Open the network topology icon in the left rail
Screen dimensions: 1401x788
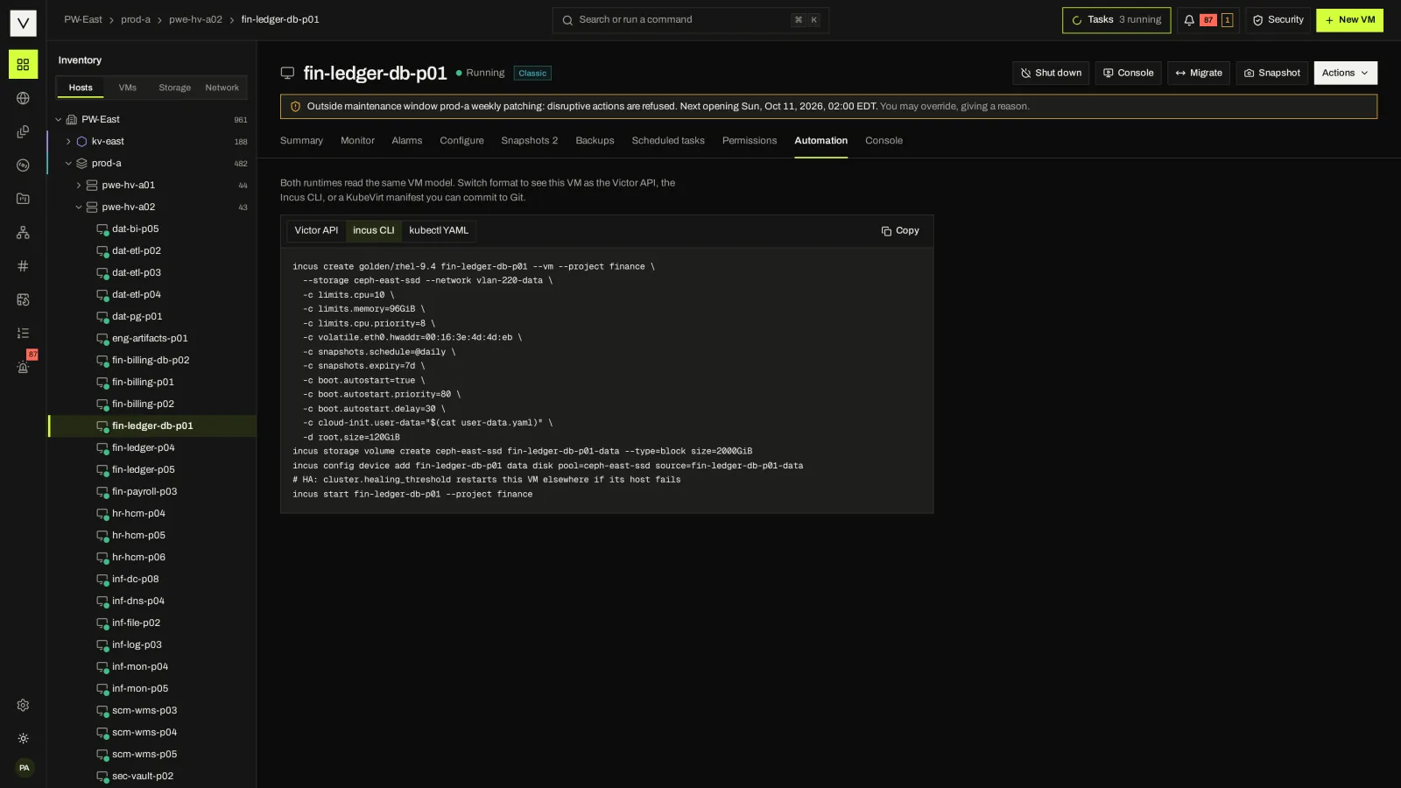pos(23,232)
